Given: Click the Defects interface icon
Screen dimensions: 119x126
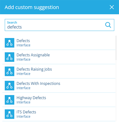Looking at the screenshot, I should (x=10, y=43).
